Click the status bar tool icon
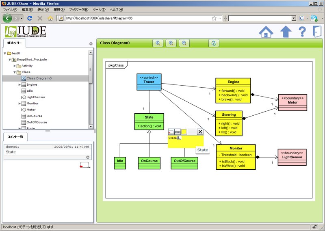 point(314,227)
